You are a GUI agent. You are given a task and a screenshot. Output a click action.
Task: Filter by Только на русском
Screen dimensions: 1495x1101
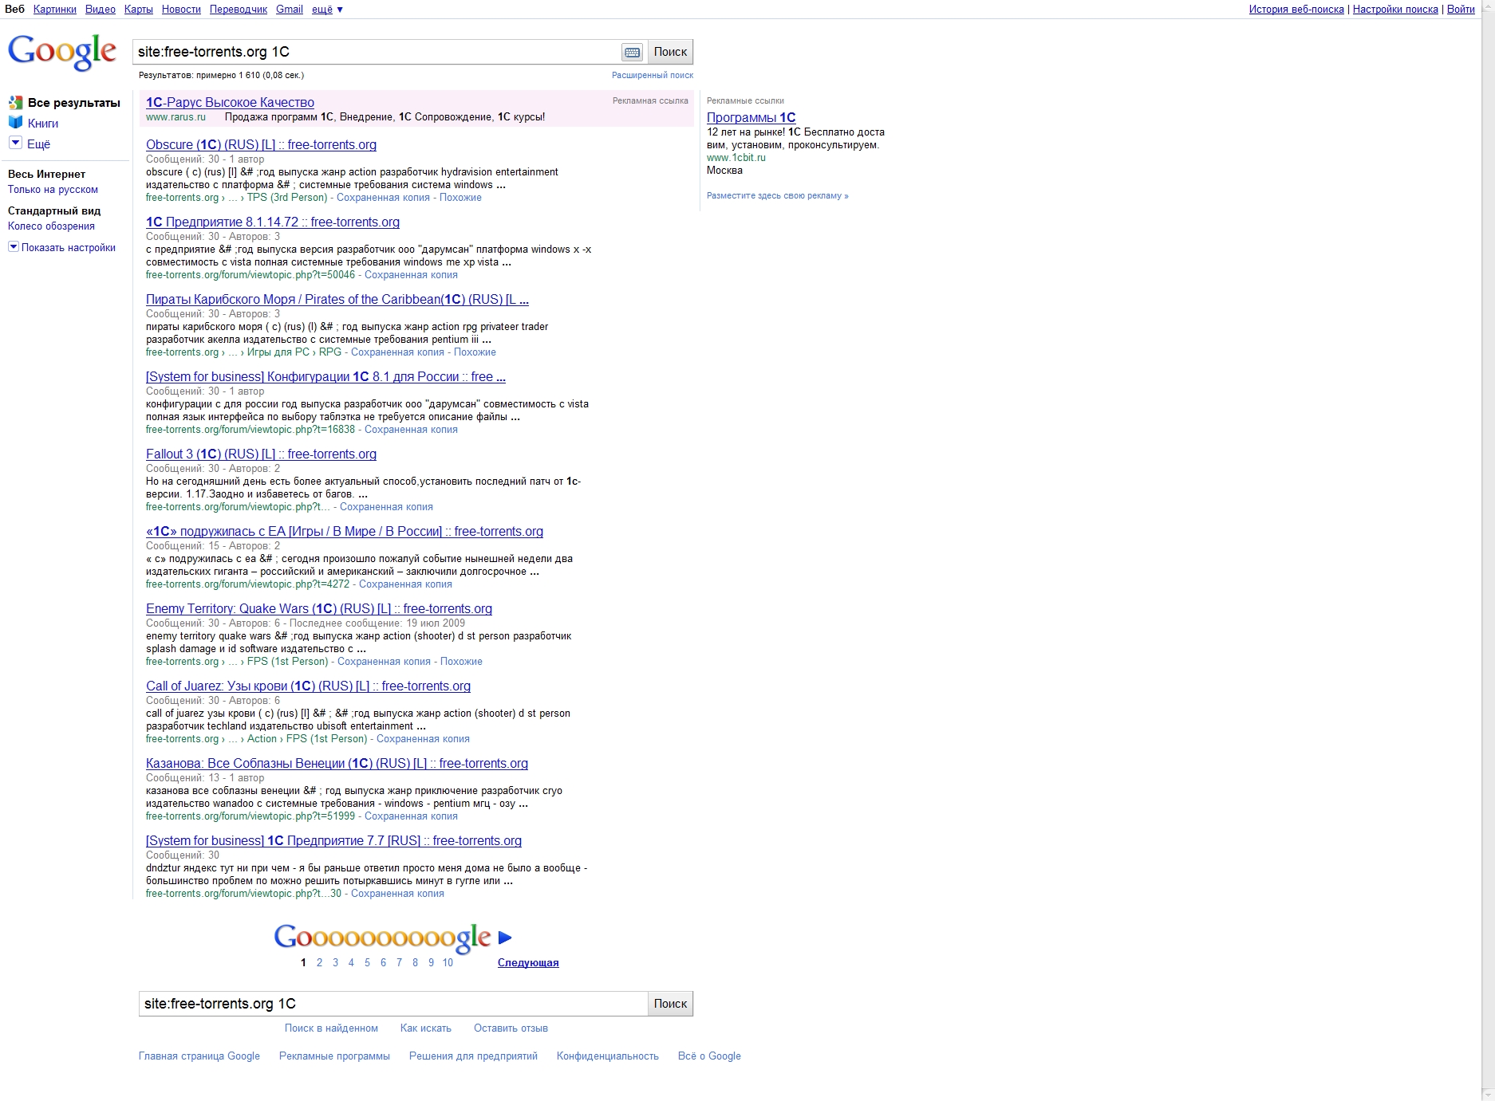pyautogui.click(x=53, y=190)
